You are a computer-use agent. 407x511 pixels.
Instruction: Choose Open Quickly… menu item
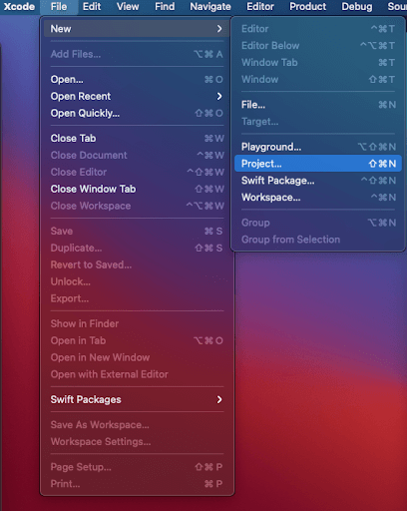click(137, 113)
